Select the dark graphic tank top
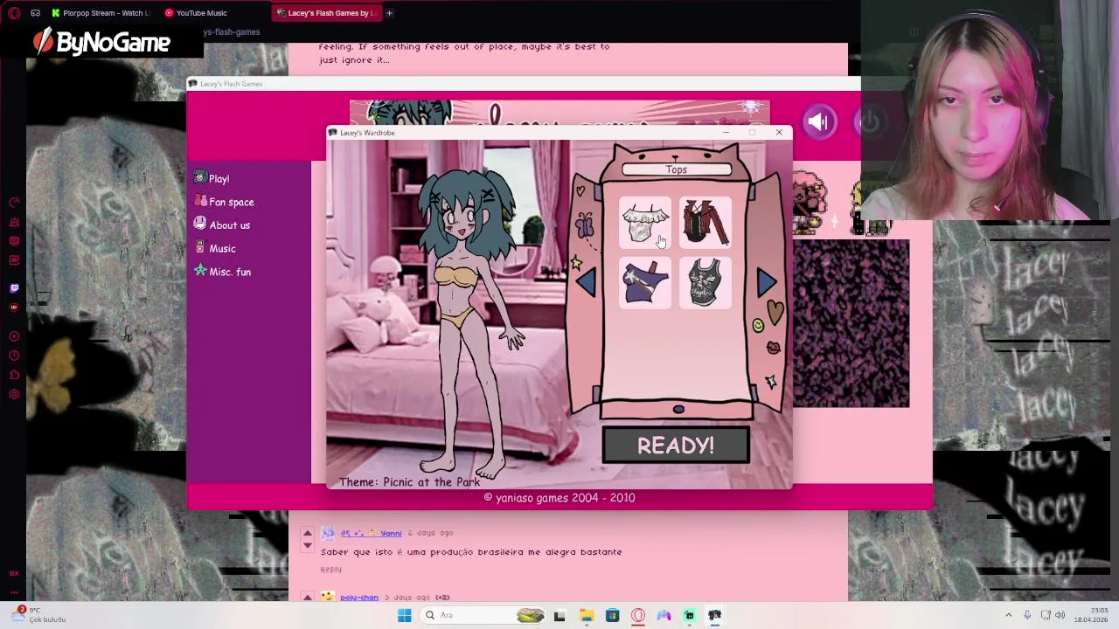 705,282
